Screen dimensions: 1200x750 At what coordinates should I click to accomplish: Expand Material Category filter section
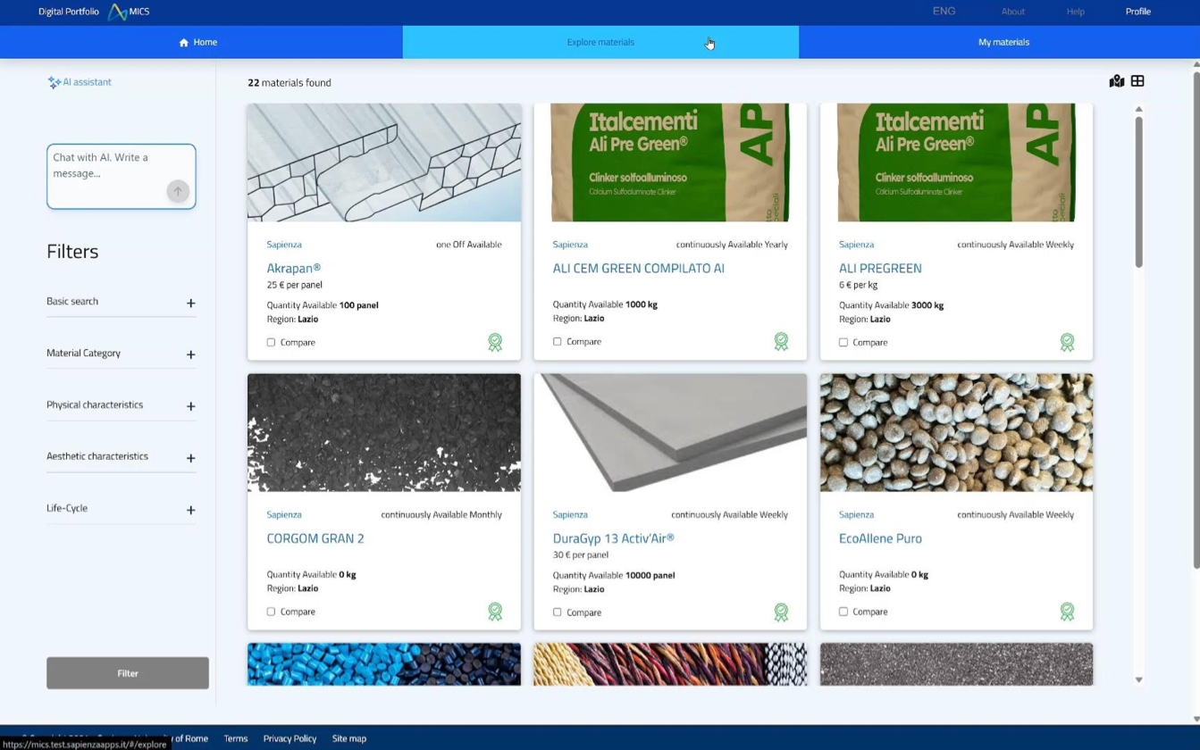[190, 354]
